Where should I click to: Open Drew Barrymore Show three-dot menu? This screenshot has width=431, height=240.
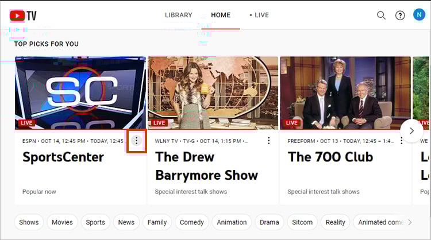click(269, 141)
